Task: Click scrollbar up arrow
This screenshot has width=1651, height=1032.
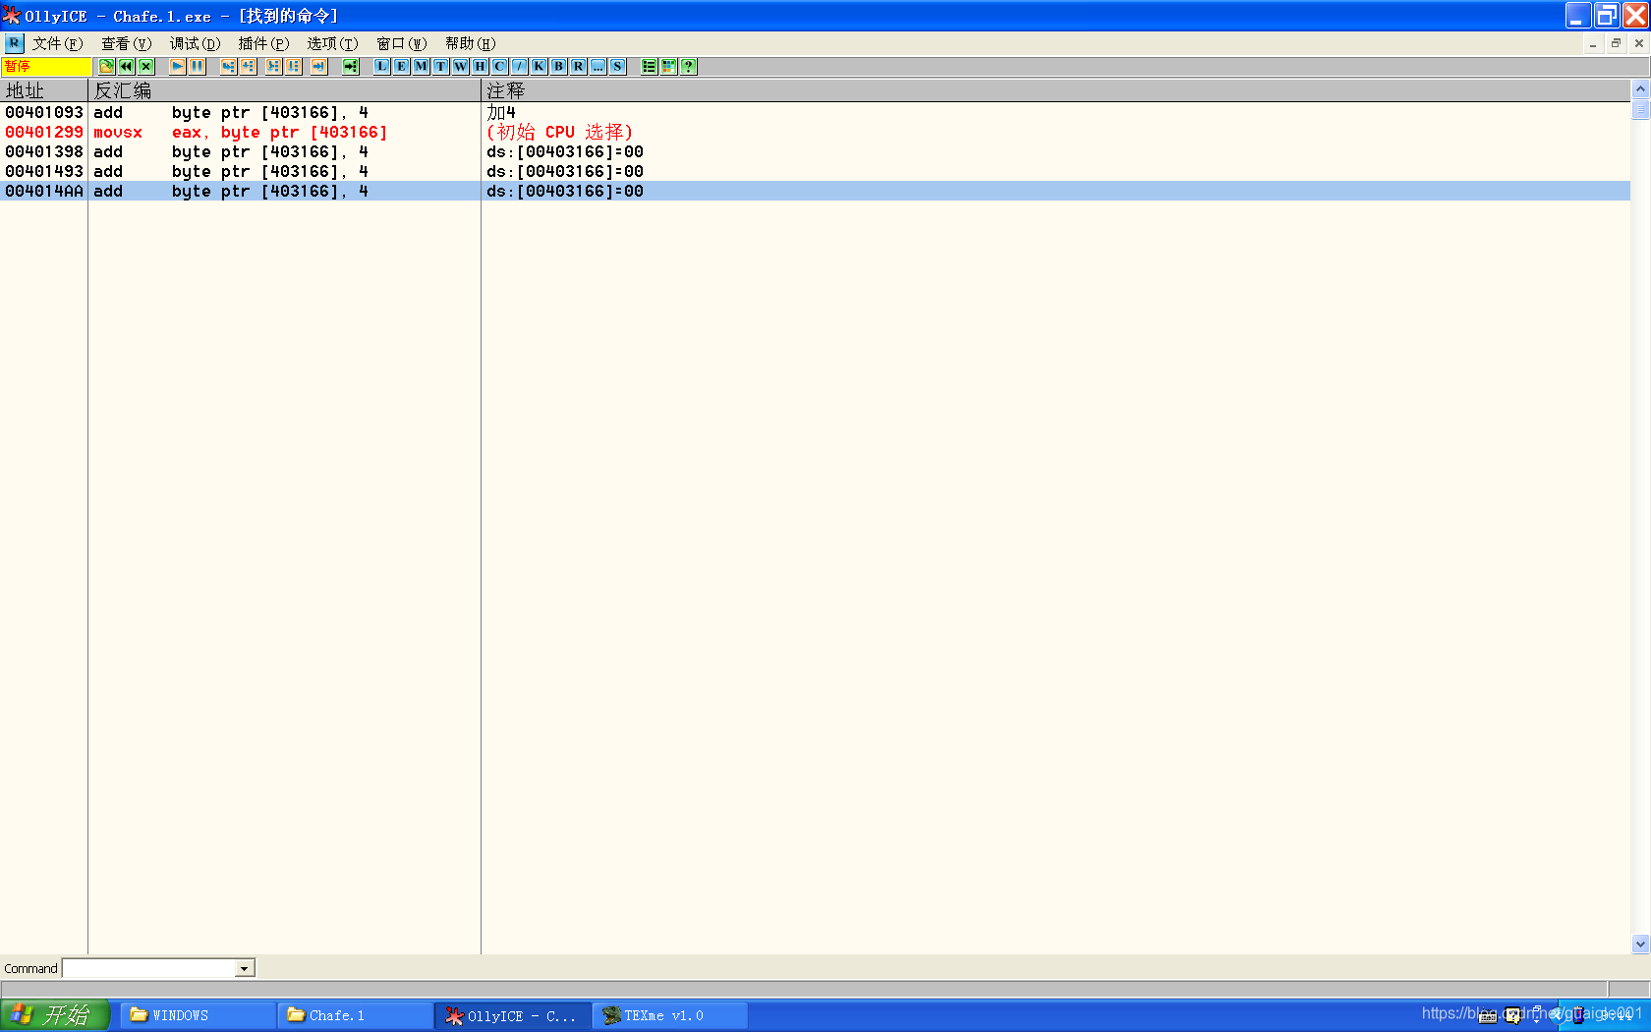Action: (x=1640, y=88)
